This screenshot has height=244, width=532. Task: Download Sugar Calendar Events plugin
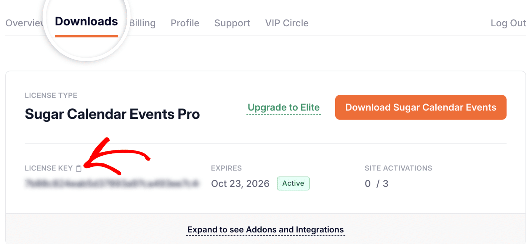(421, 107)
